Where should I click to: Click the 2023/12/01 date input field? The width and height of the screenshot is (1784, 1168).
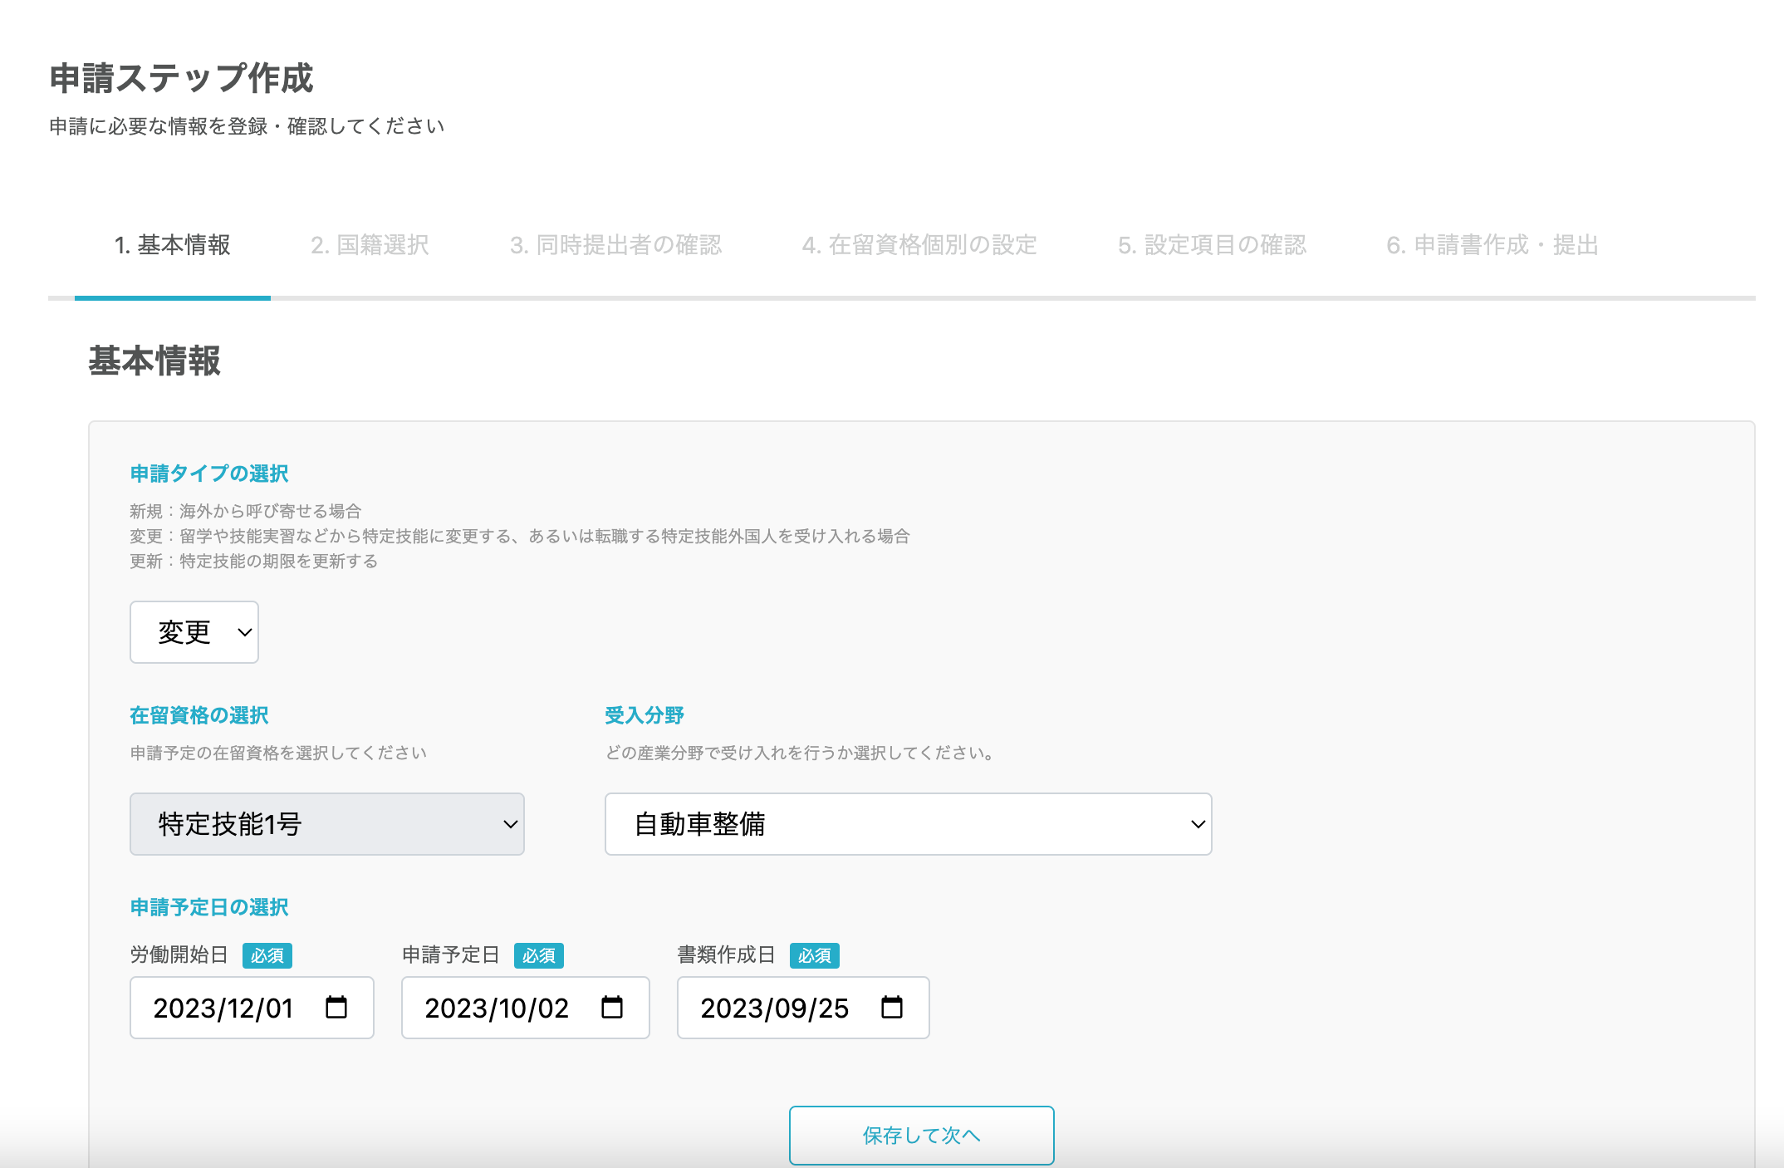tap(224, 1008)
